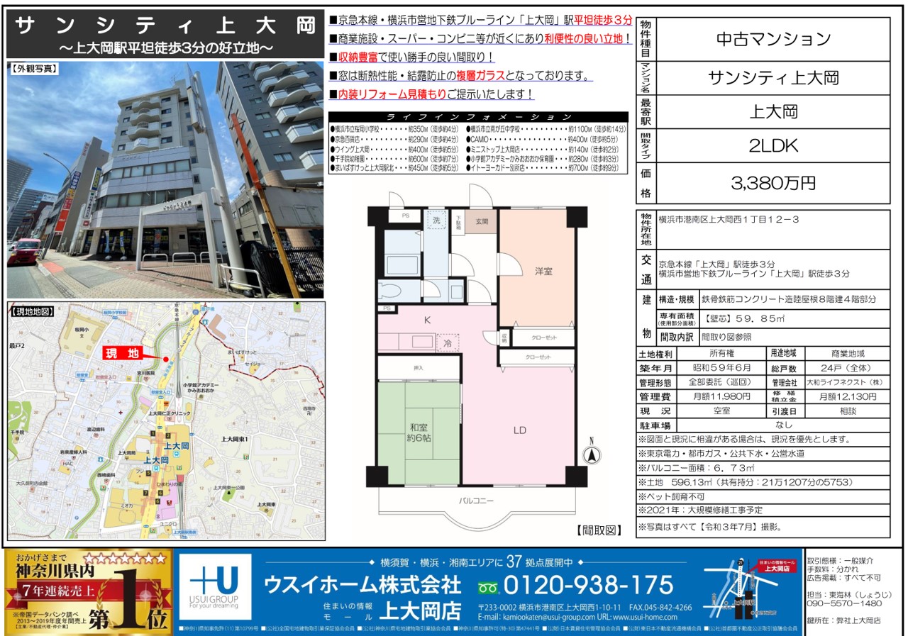Click the サンシティ上大岡 title banner
This screenshot has height=636, width=908.
point(166,35)
